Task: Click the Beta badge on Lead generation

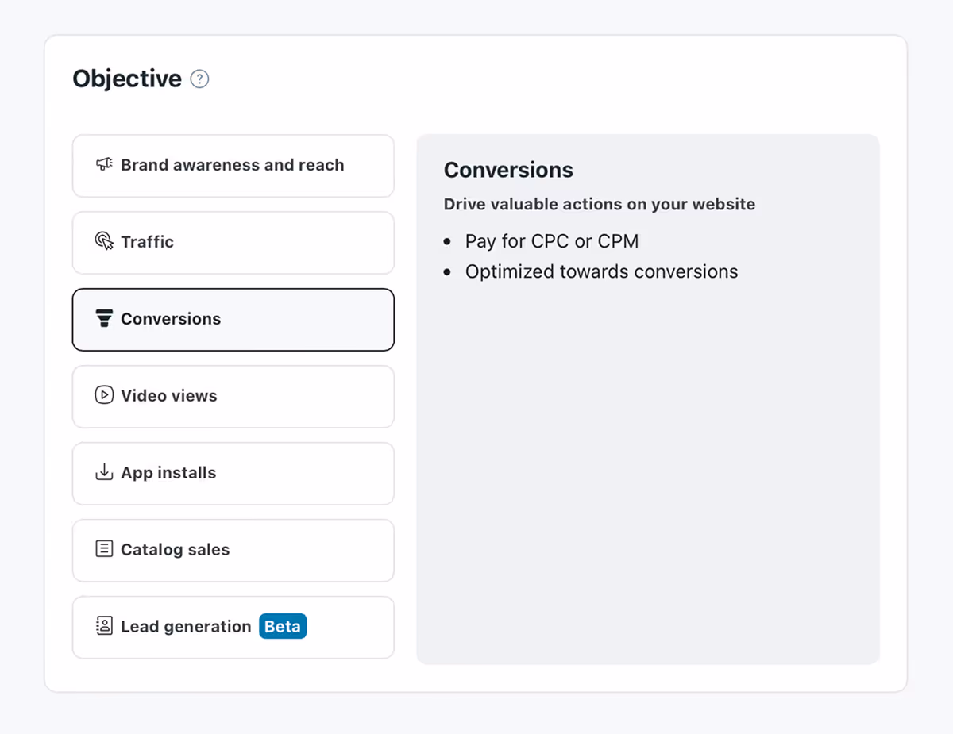Action: 283,626
